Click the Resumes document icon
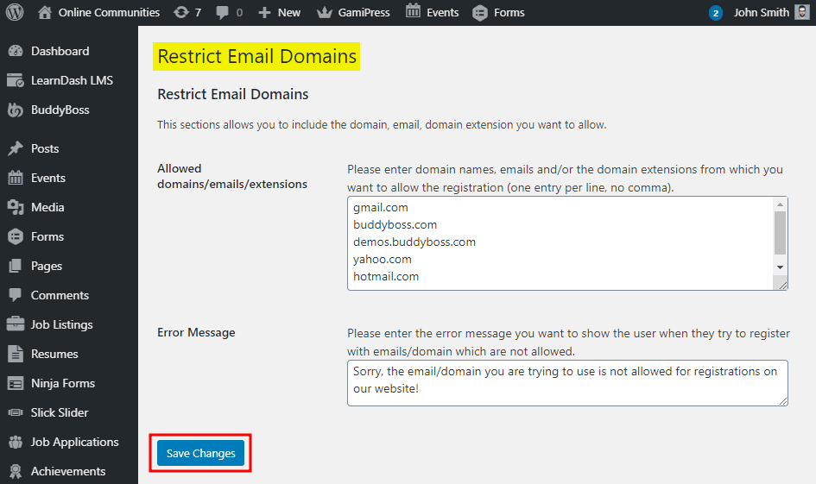This screenshot has width=816, height=484. point(16,354)
